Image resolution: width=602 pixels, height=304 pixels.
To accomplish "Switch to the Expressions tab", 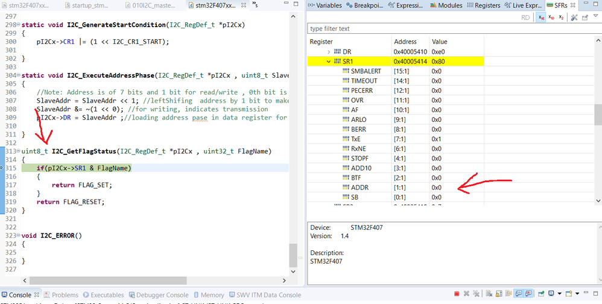I will point(406,5).
